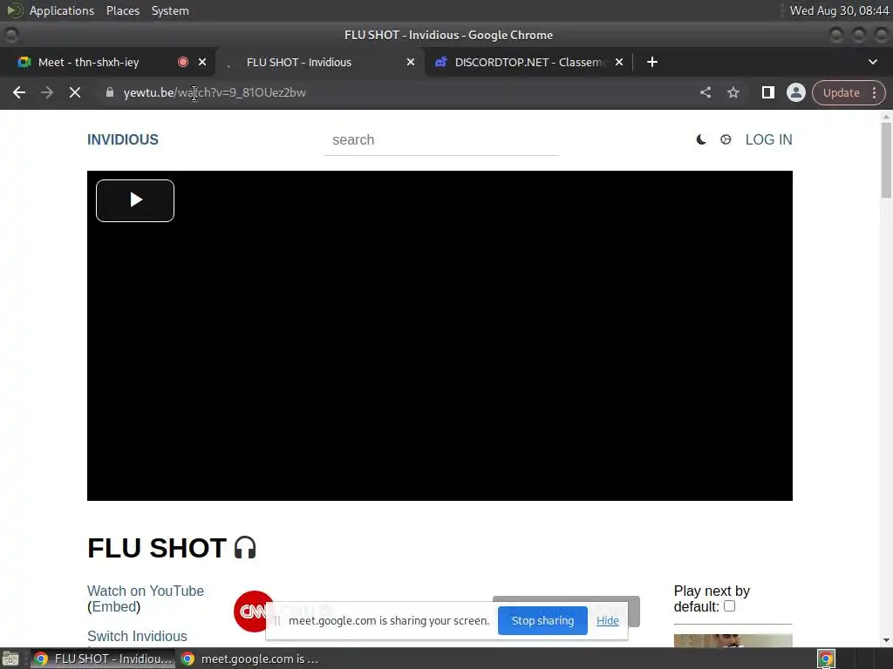Open Chrome's side panel
This screenshot has height=669, width=893.
tap(767, 92)
